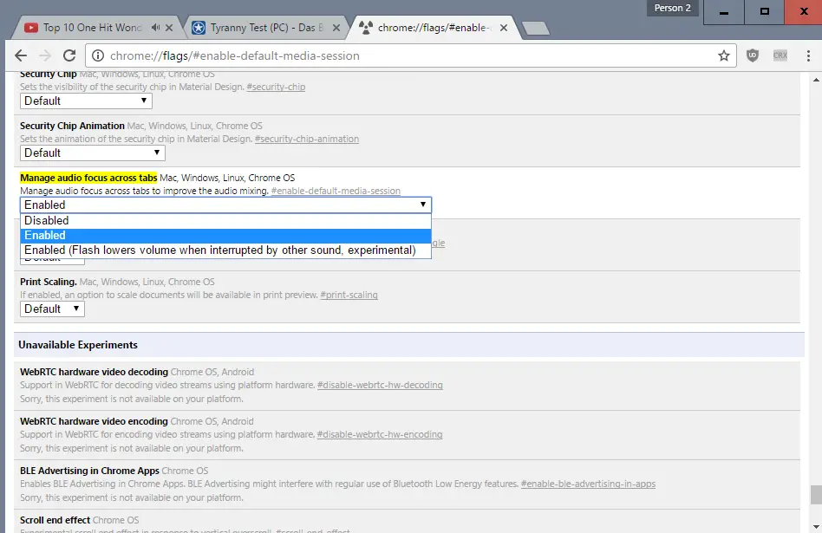
Task: Choose plain Enabled option in dropdown list
Action: [x=225, y=236]
